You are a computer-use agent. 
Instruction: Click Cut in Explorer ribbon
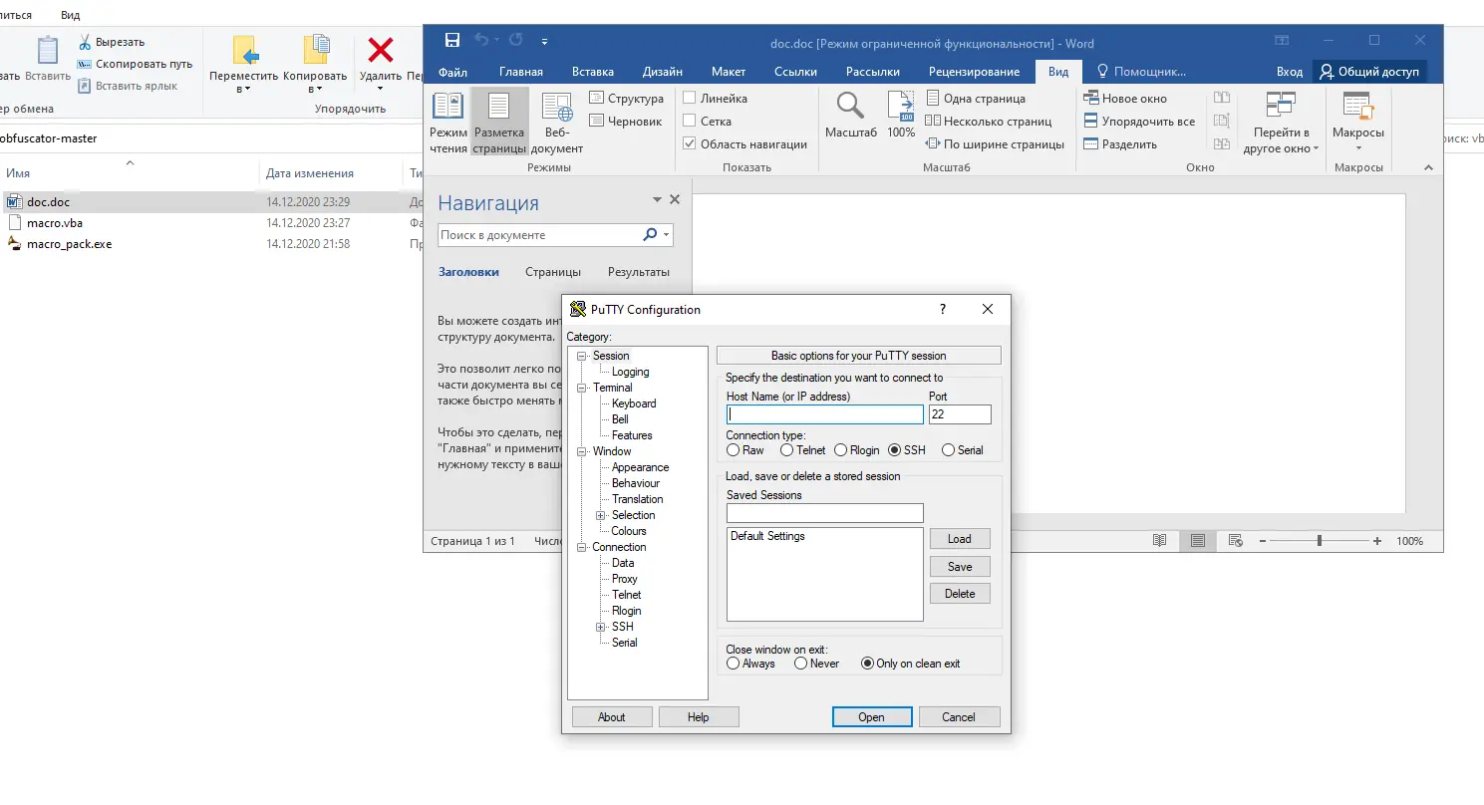[x=112, y=42]
